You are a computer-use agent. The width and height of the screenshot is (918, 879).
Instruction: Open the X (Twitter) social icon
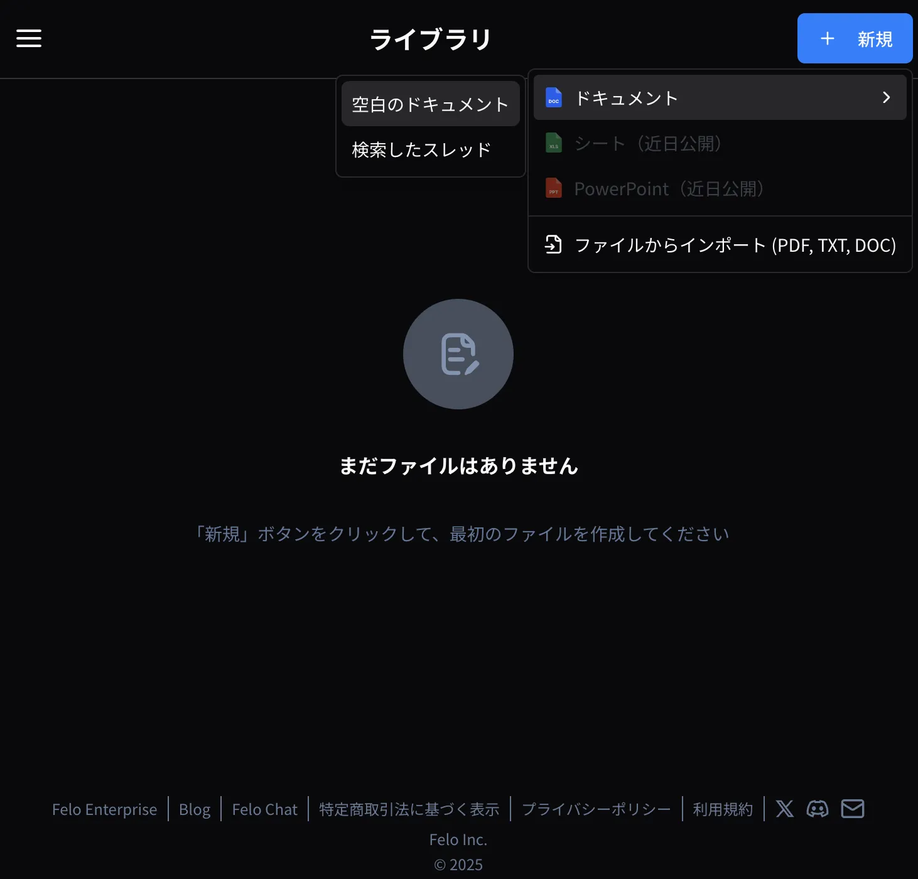coord(784,809)
